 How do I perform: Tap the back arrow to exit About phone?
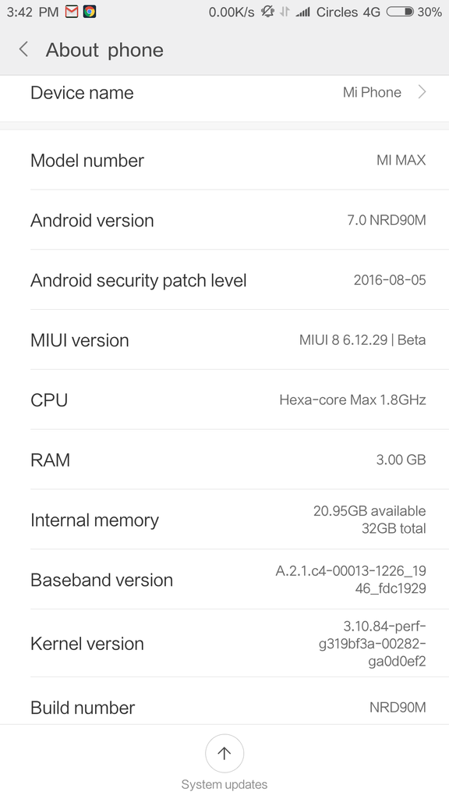[23, 49]
